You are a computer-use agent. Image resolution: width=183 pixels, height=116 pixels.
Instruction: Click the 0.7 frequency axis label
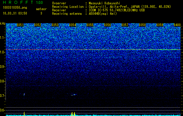coord(2,96)
